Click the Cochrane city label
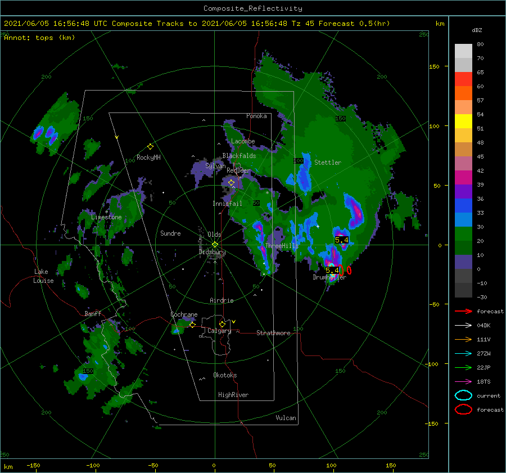This screenshot has height=473, width=506. (184, 314)
